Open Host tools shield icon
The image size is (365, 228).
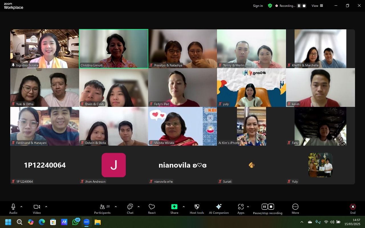click(197, 209)
